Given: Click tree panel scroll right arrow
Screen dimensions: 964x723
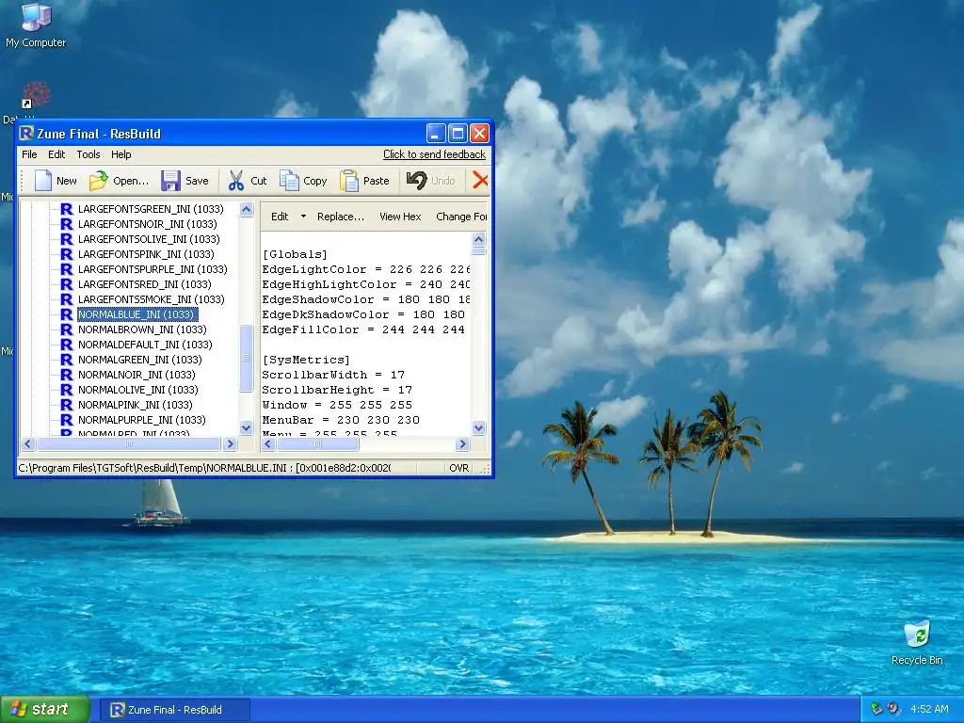Looking at the screenshot, I should [x=230, y=443].
